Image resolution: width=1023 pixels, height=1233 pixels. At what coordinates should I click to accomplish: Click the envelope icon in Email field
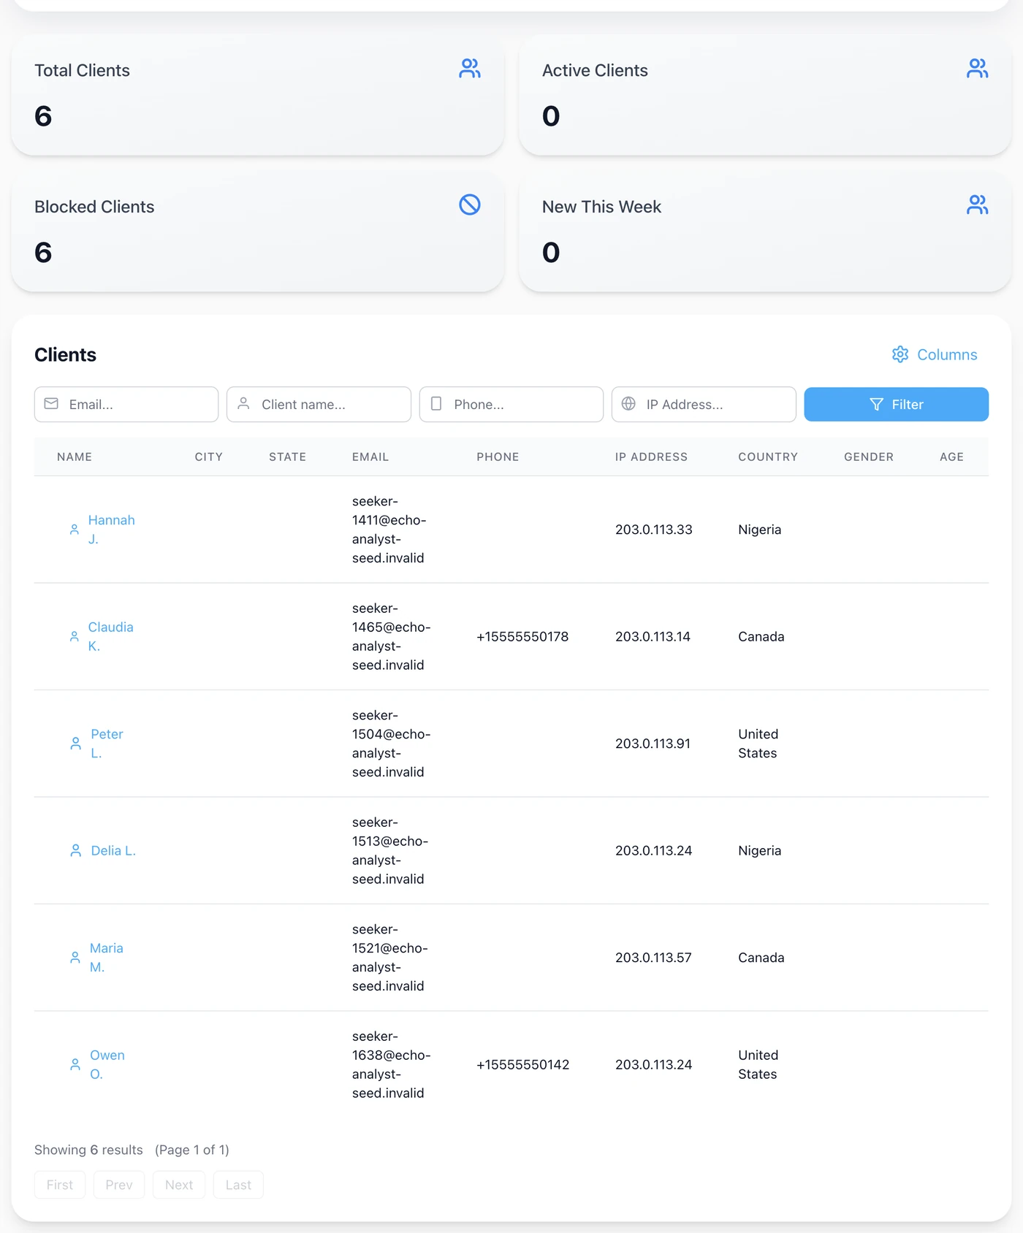click(51, 404)
